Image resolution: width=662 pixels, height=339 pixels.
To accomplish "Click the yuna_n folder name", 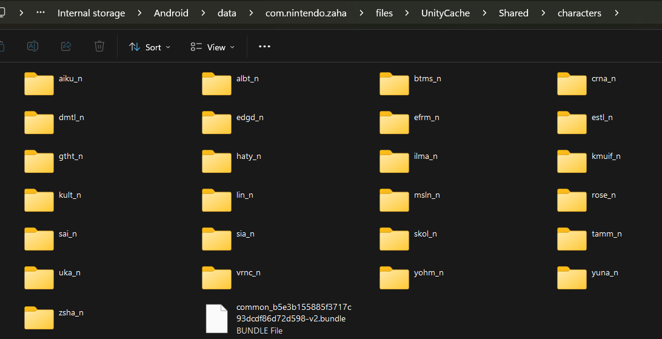I will coord(604,273).
